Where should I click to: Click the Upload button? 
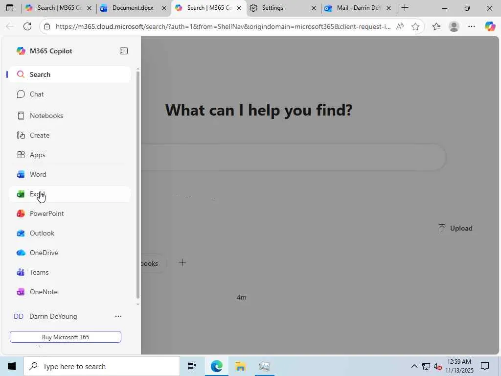tap(455, 228)
